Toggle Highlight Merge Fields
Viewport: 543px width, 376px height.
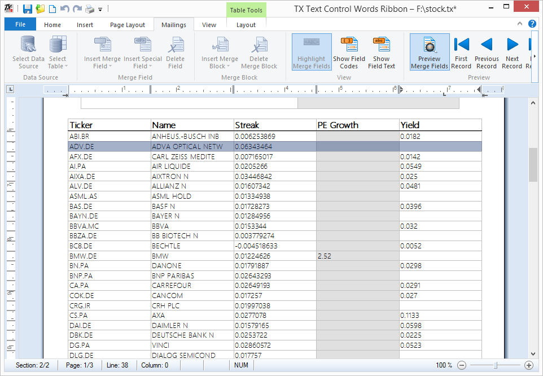coord(312,52)
